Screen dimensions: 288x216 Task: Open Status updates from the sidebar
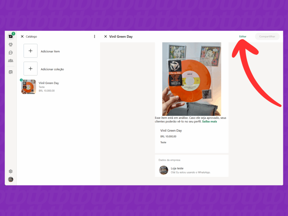[10, 44]
